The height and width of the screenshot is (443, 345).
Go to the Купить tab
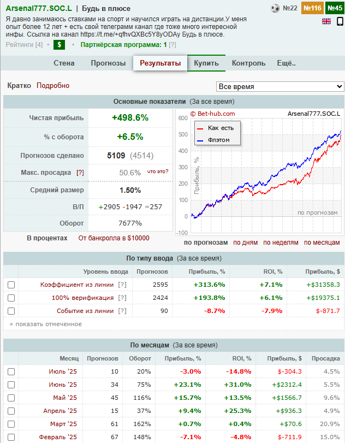pyautogui.click(x=206, y=63)
